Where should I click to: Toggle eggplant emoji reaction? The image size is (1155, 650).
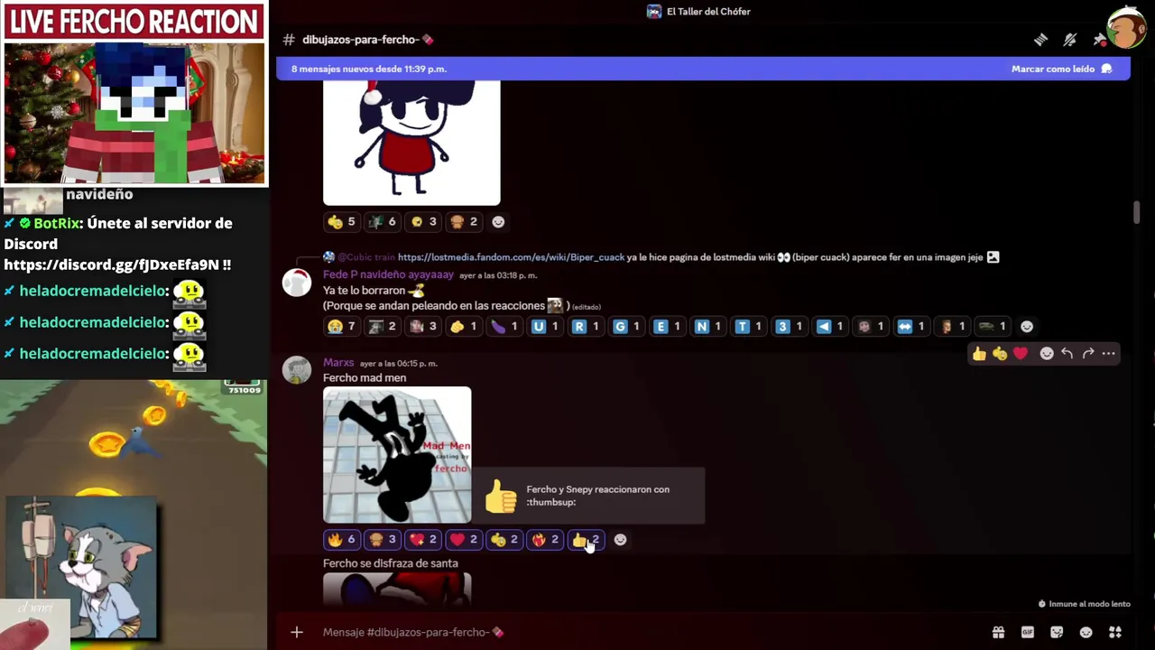pos(504,326)
